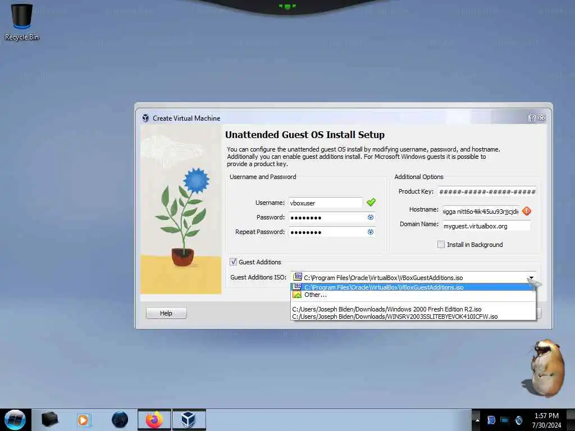Click the Windows Start orb
This screenshot has width=575, height=431.
(15, 420)
